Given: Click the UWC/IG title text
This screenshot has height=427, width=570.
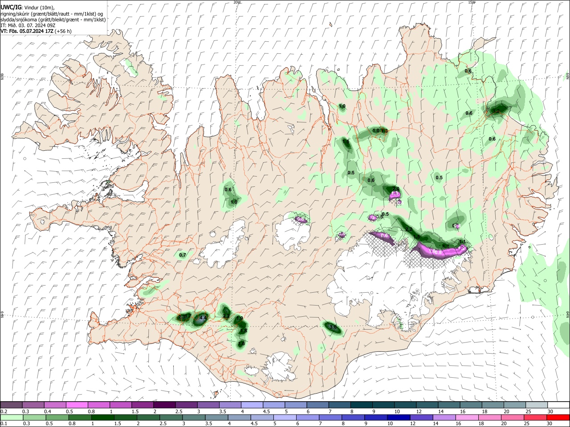Looking at the screenshot, I should [11, 7].
